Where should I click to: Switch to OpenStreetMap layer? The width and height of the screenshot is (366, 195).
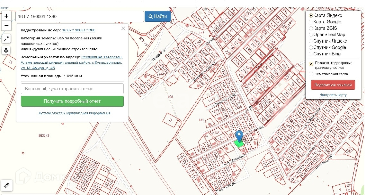[x=311, y=35]
